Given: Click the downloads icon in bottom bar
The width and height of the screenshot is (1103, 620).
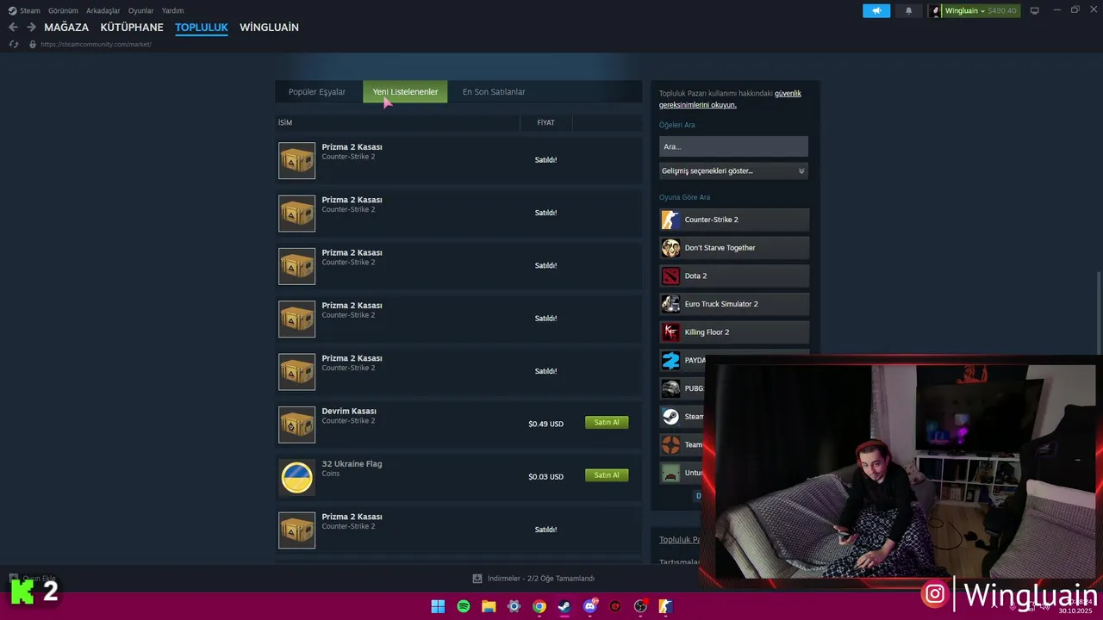Looking at the screenshot, I should click(x=477, y=579).
